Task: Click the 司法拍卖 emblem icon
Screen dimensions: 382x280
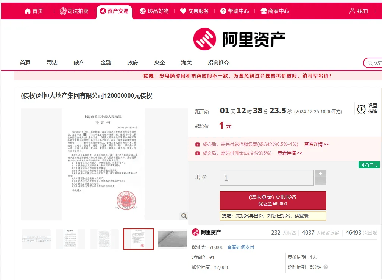Action: [63, 11]
